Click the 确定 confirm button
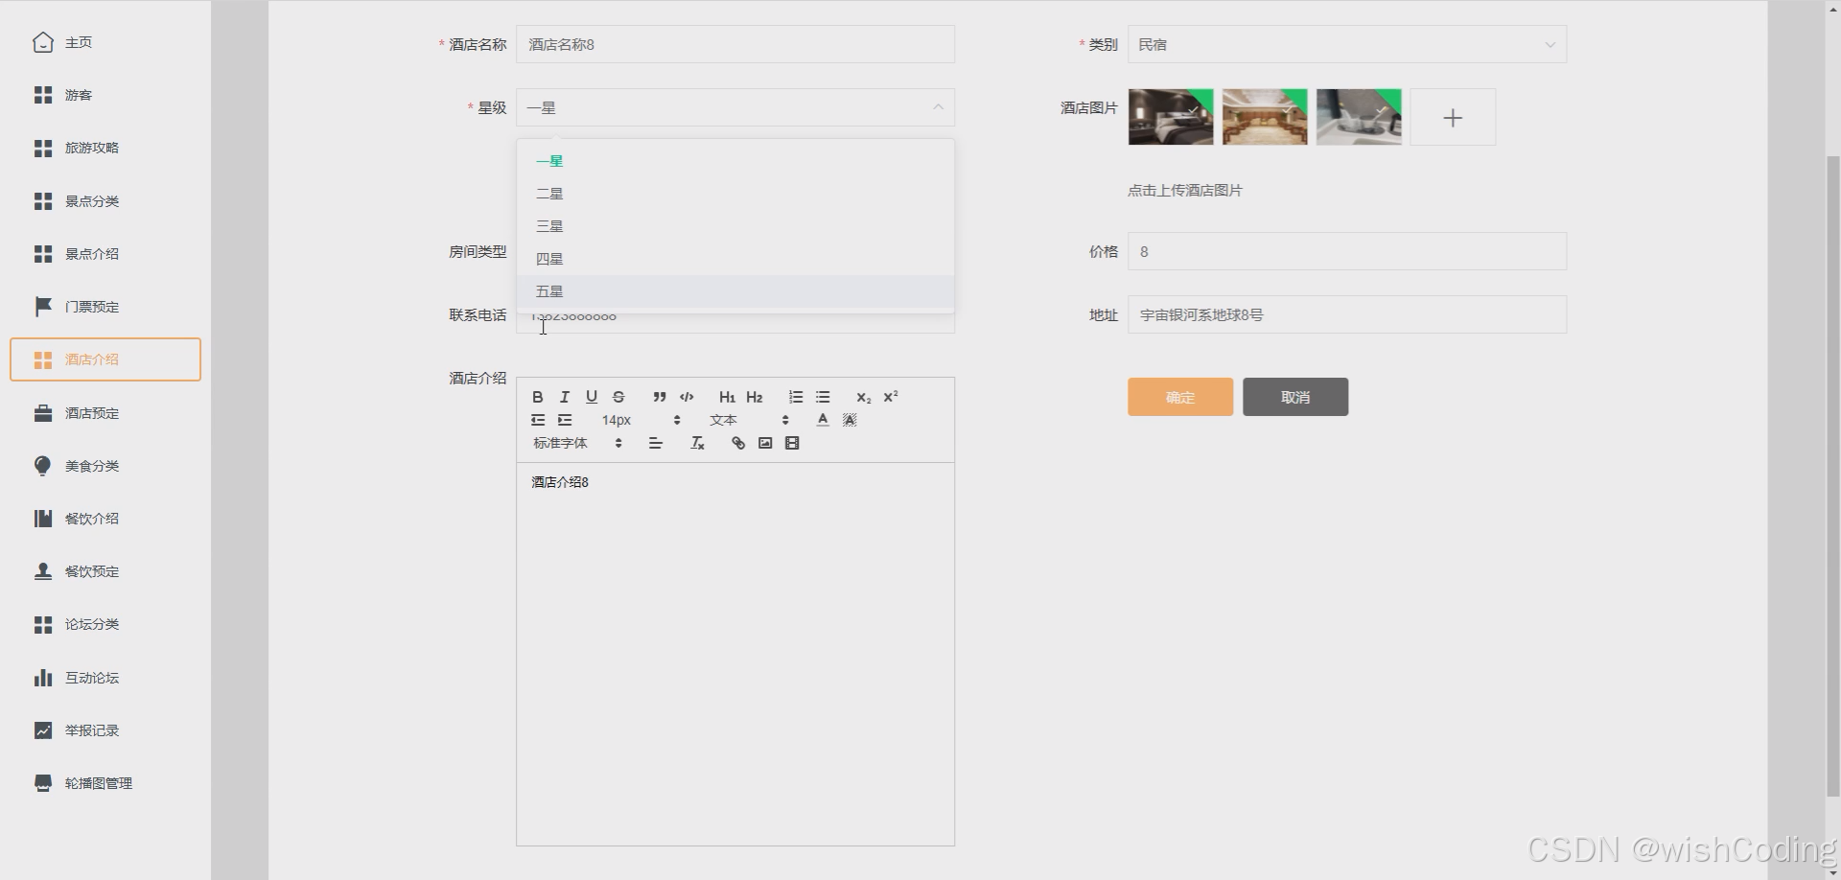 coord(1180,397)
